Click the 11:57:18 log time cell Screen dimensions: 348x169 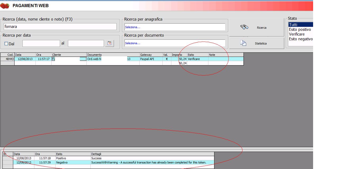coord(45,158)
